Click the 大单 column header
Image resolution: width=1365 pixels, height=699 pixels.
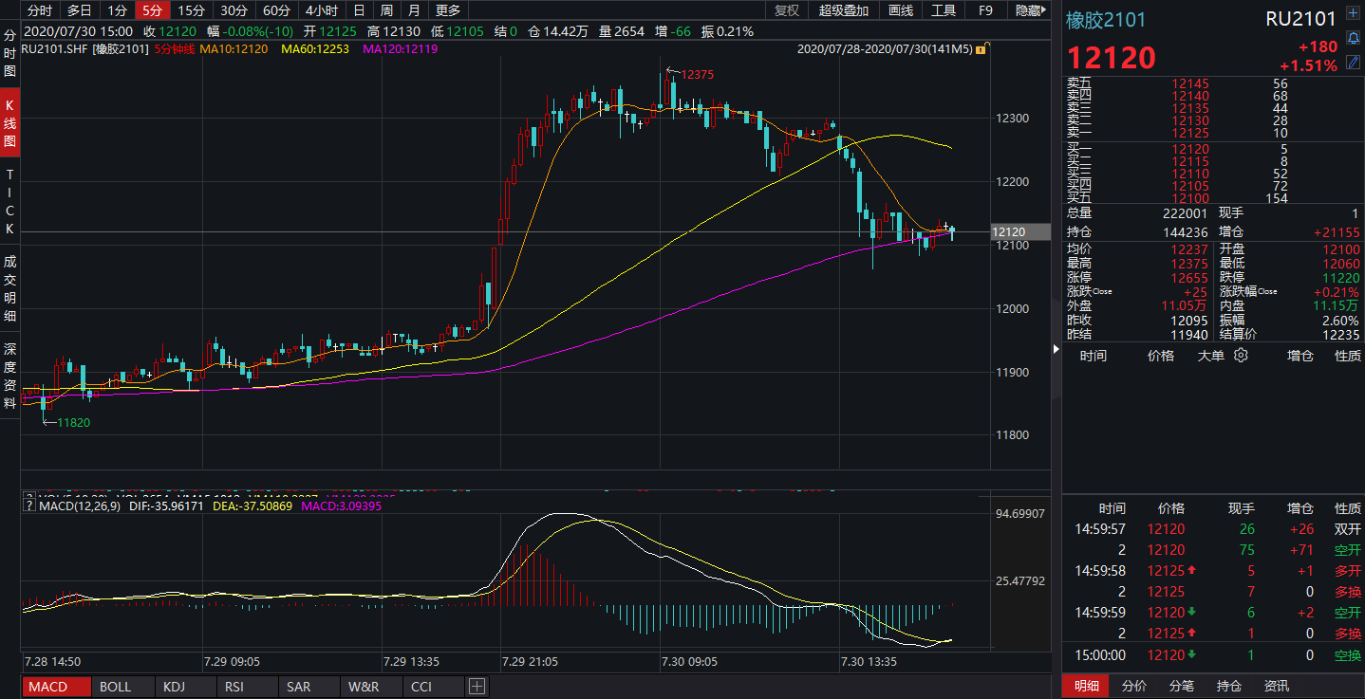pos(1210,356)
